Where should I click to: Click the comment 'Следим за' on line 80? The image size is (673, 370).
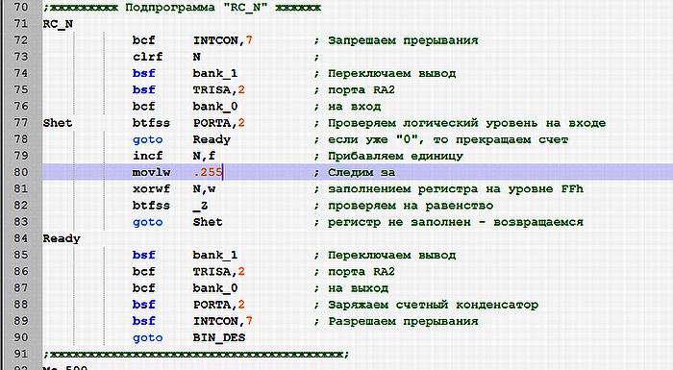[x=361, y=173]
